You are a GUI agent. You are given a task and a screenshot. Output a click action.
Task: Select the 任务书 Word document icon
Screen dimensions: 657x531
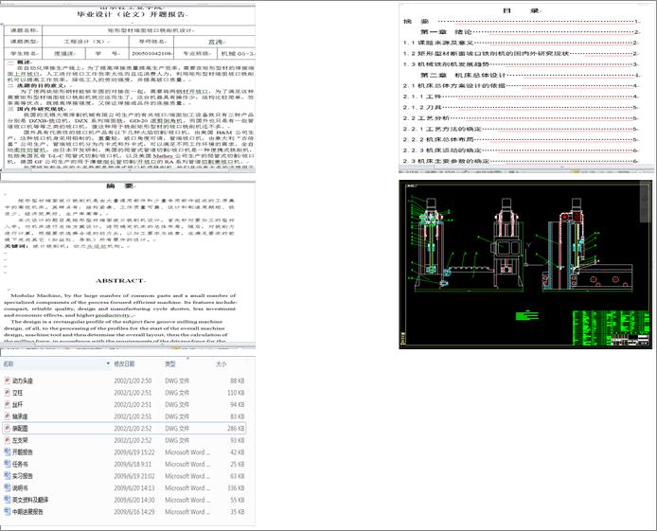[8, 464]
